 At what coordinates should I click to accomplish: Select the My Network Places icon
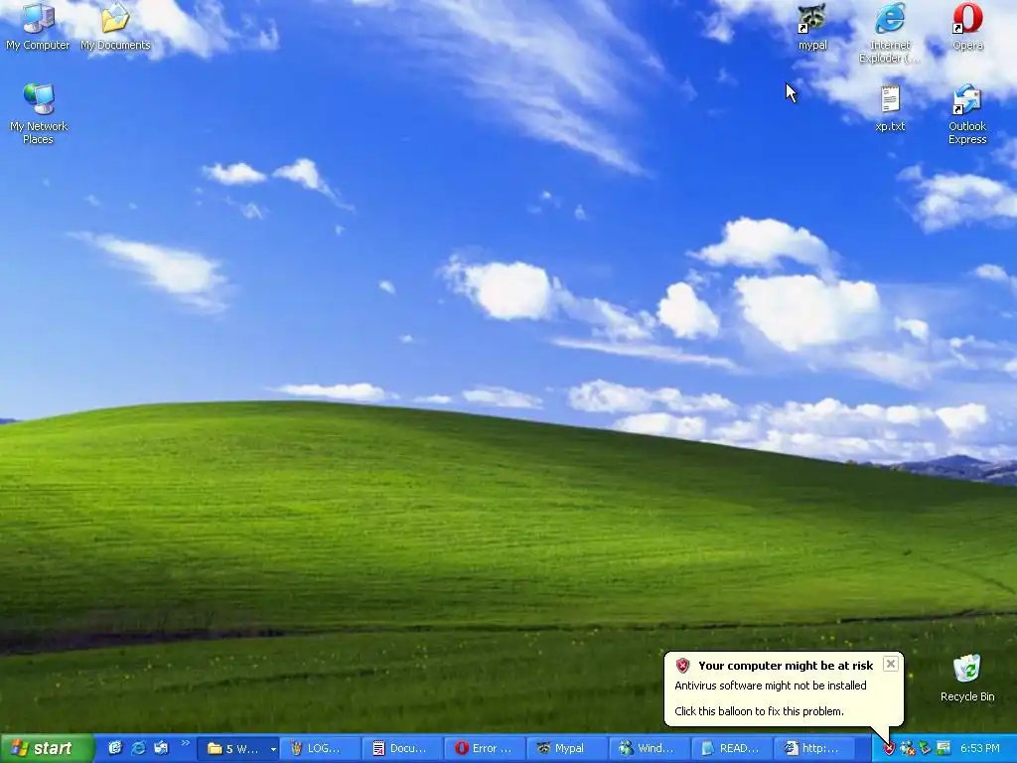coord(39,113)
